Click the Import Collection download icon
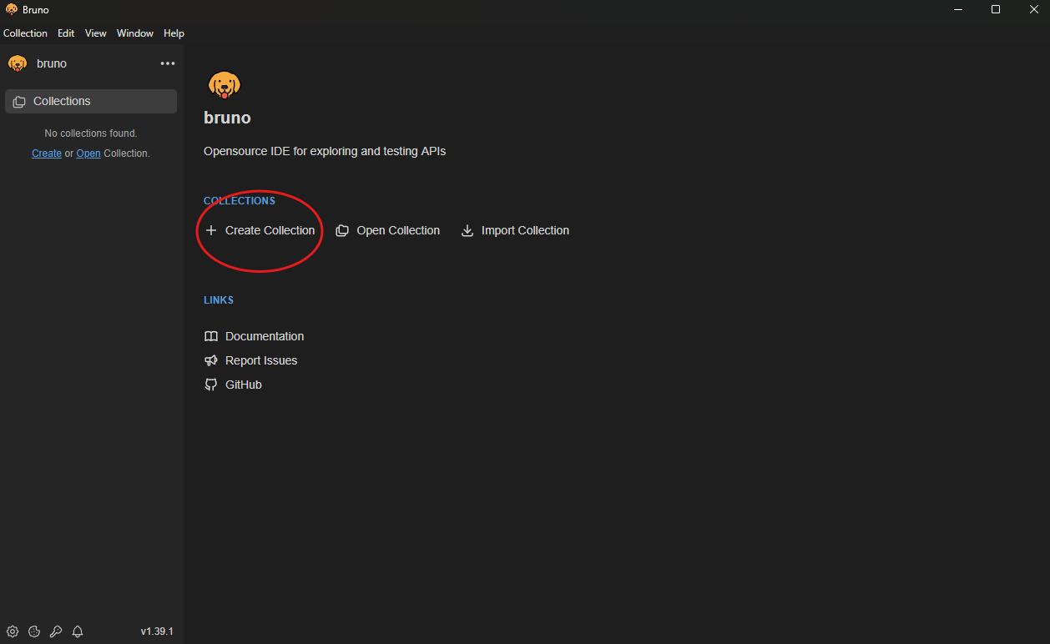 [467, 230]
